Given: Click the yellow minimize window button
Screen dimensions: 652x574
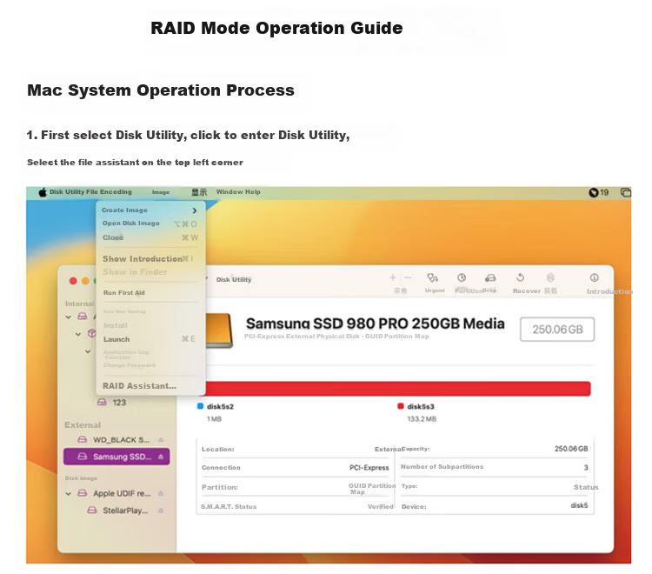Looking at the screenshot, I should tap(85, 281).
